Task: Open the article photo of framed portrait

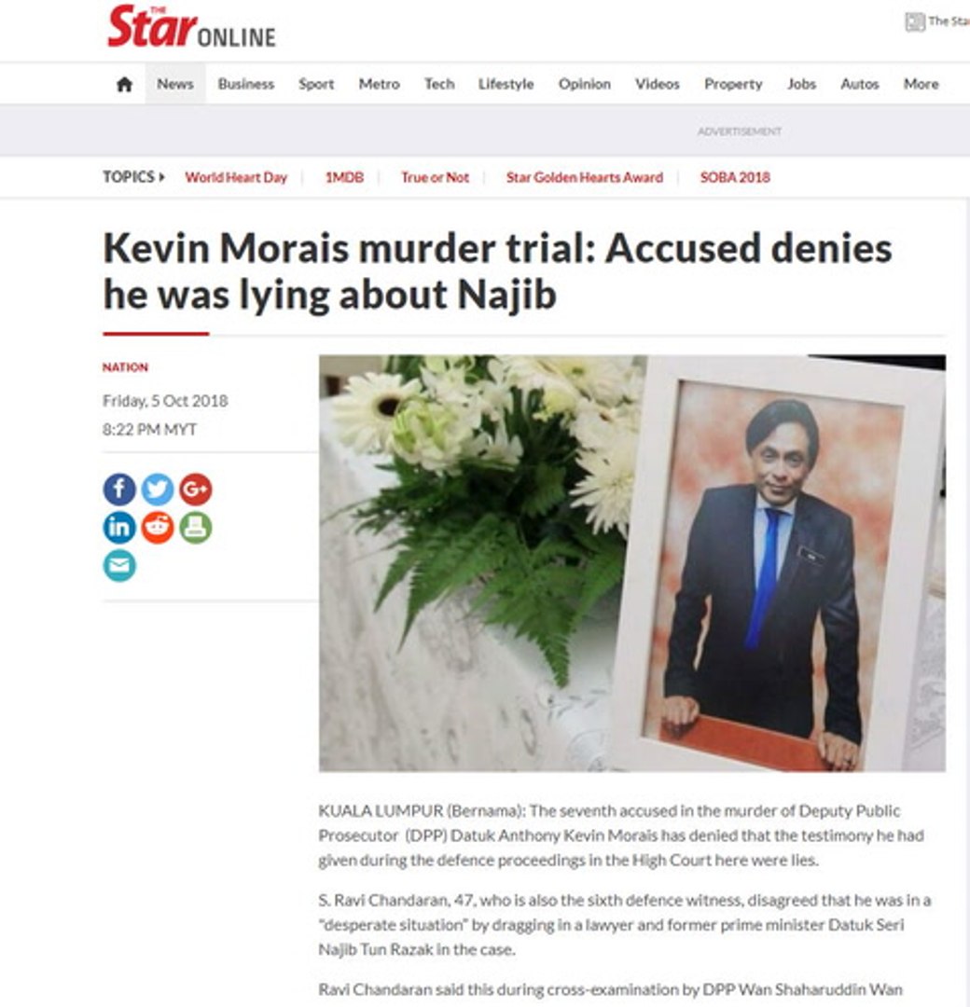Action: pyautogui.click(x=632, y=563)
